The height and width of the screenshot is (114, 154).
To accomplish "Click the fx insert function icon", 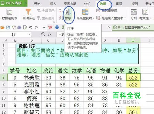I will (50, 34).
